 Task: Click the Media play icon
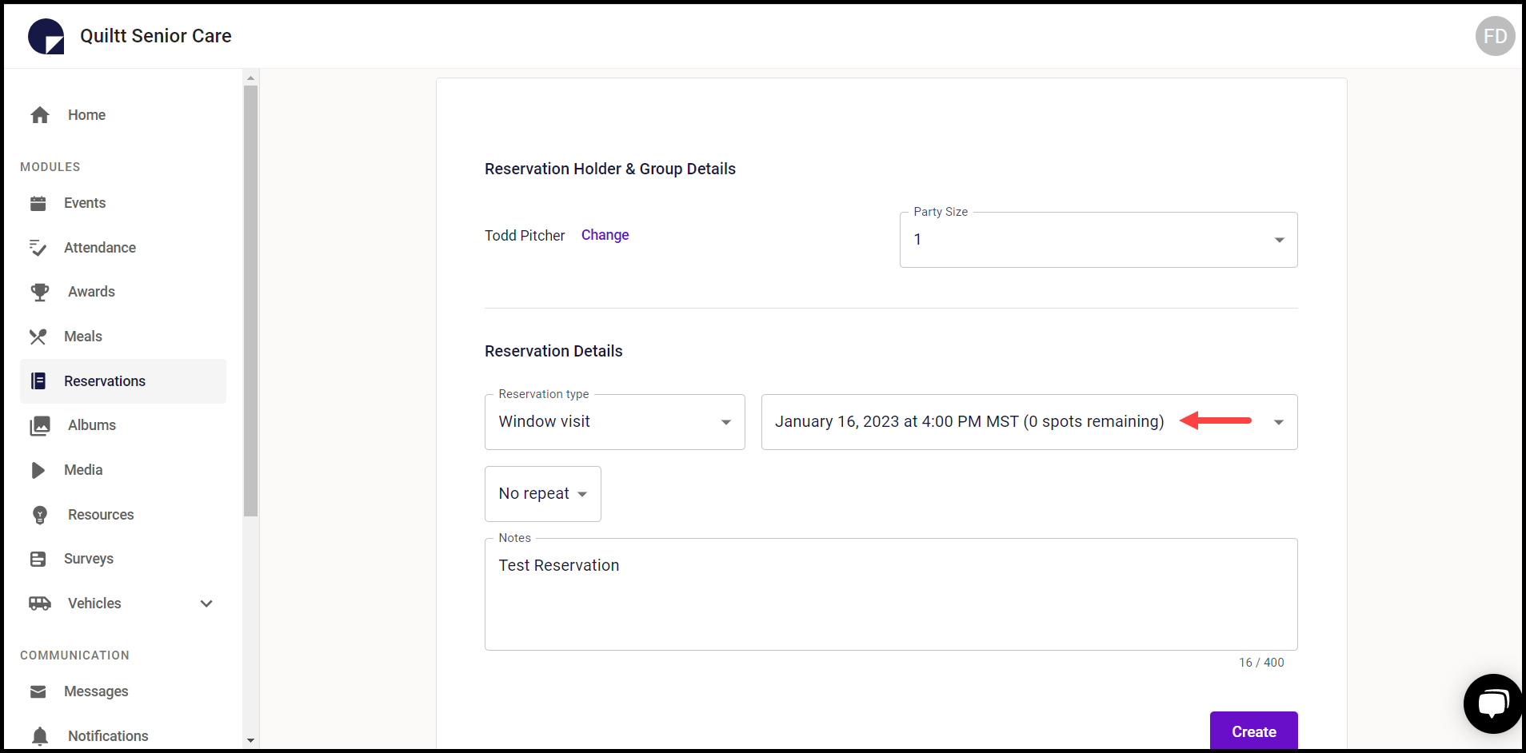click(x=38, y=470)
